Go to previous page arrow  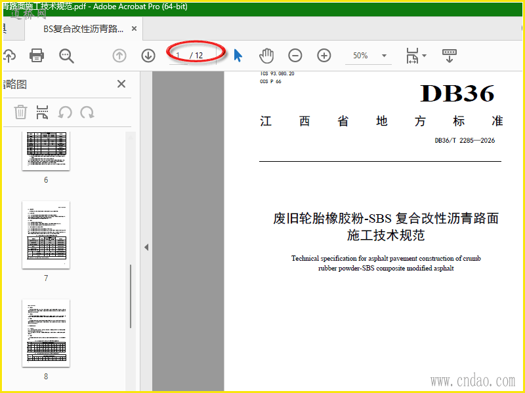pos(119,56)
